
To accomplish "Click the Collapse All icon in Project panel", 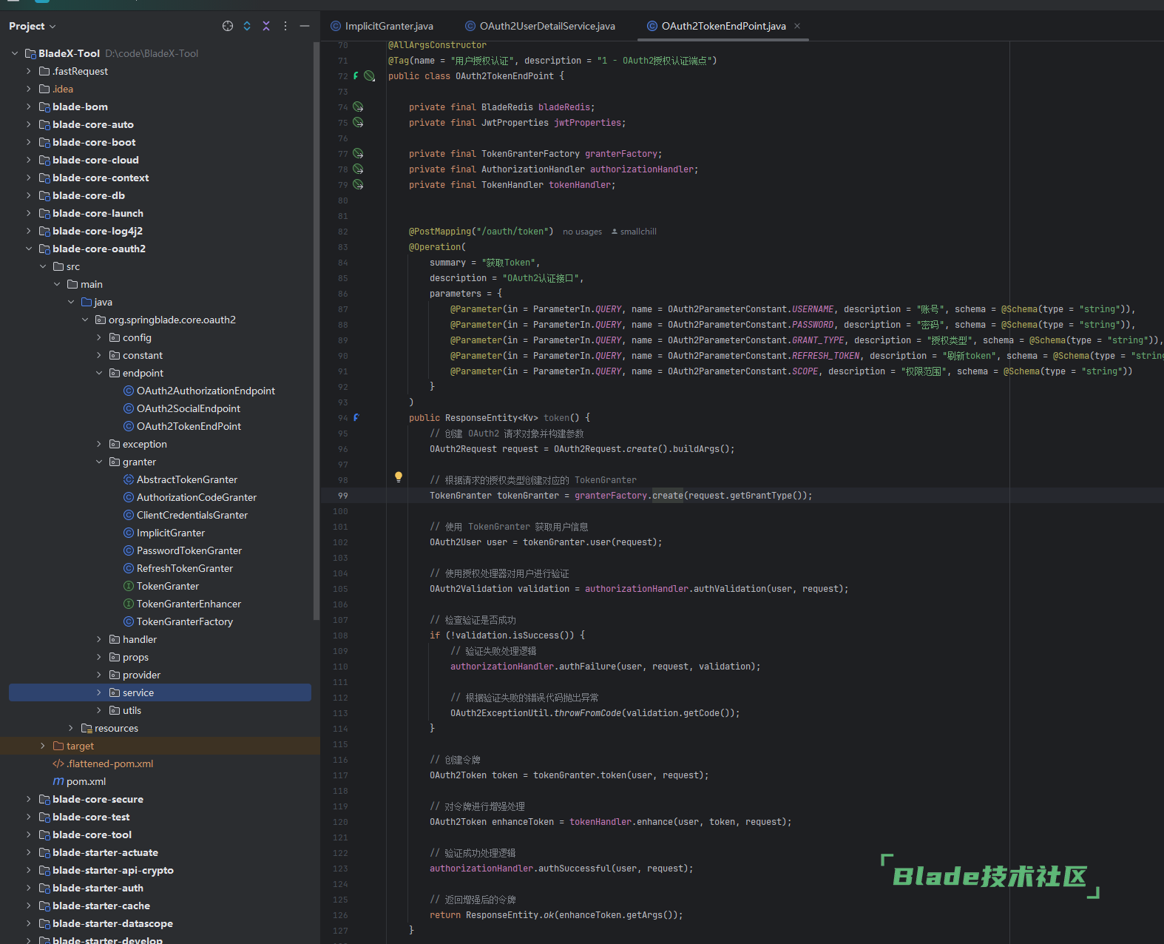I will click(x=266, y=26).
